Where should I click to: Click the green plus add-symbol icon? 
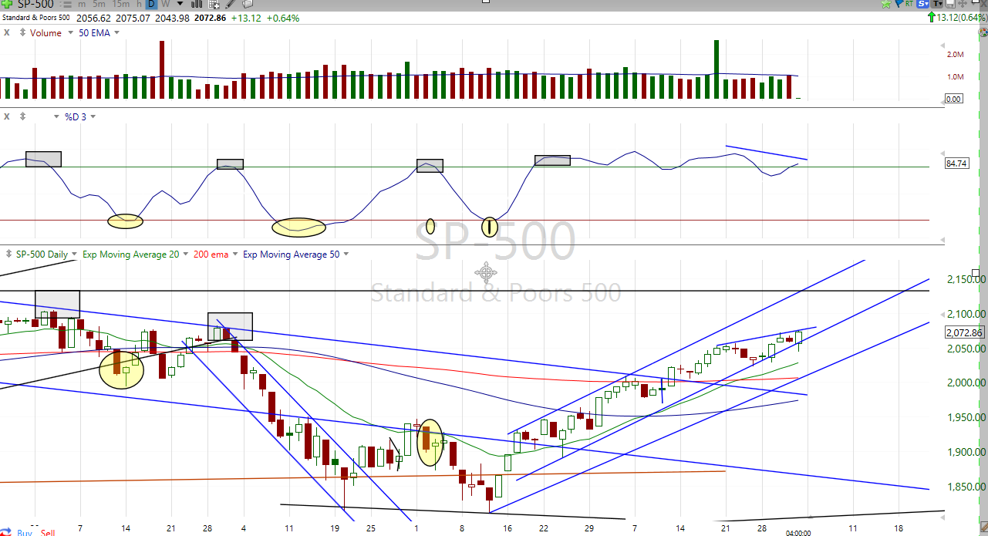pos(7,4)
